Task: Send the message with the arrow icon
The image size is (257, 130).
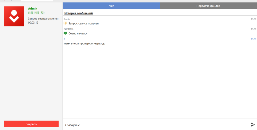Action: [253, 125]
